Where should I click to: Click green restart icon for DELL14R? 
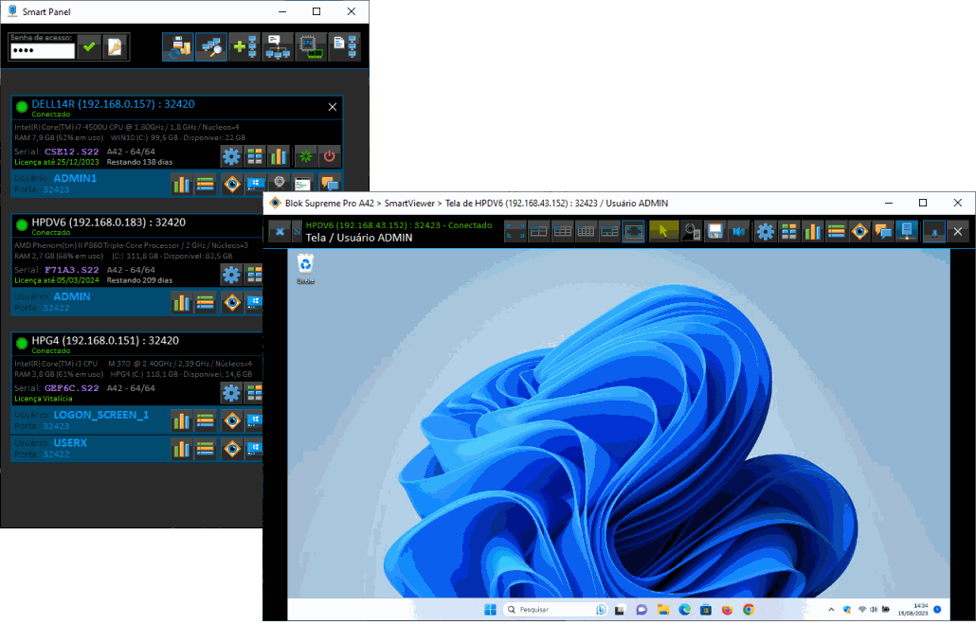[306, 156]
